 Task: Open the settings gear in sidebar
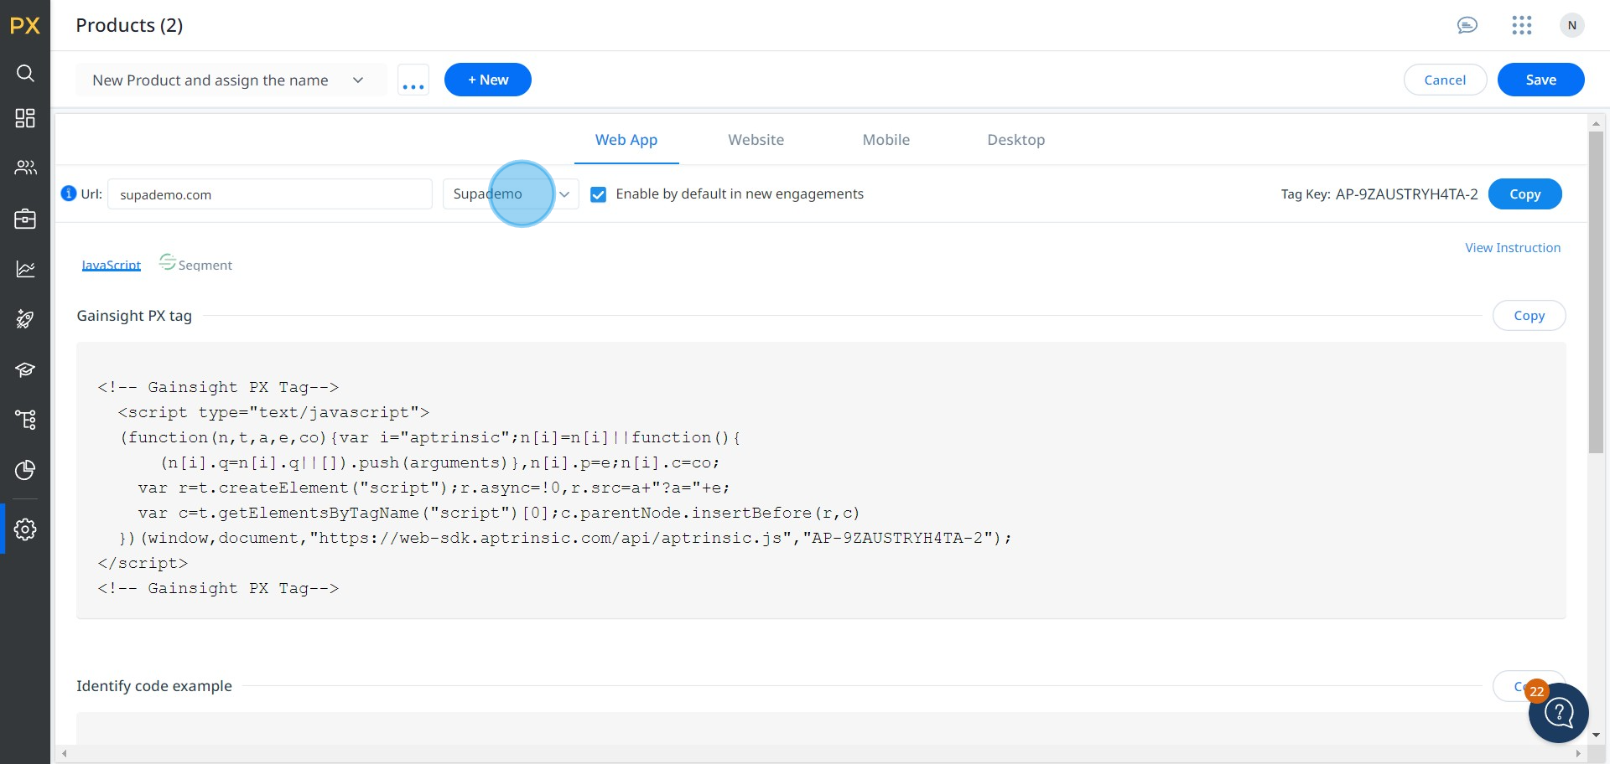(25, 529)
